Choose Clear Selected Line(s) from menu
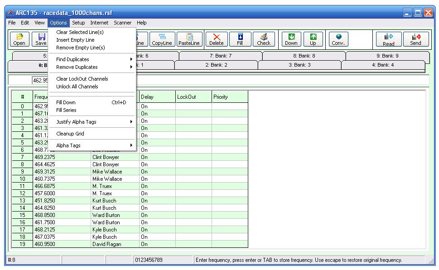The height and width of the screenshot is (270, 439). click(x=92, y=32)
